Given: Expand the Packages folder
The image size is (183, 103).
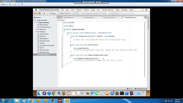Looking at the screenshot, I should click(x=36, y=32).
